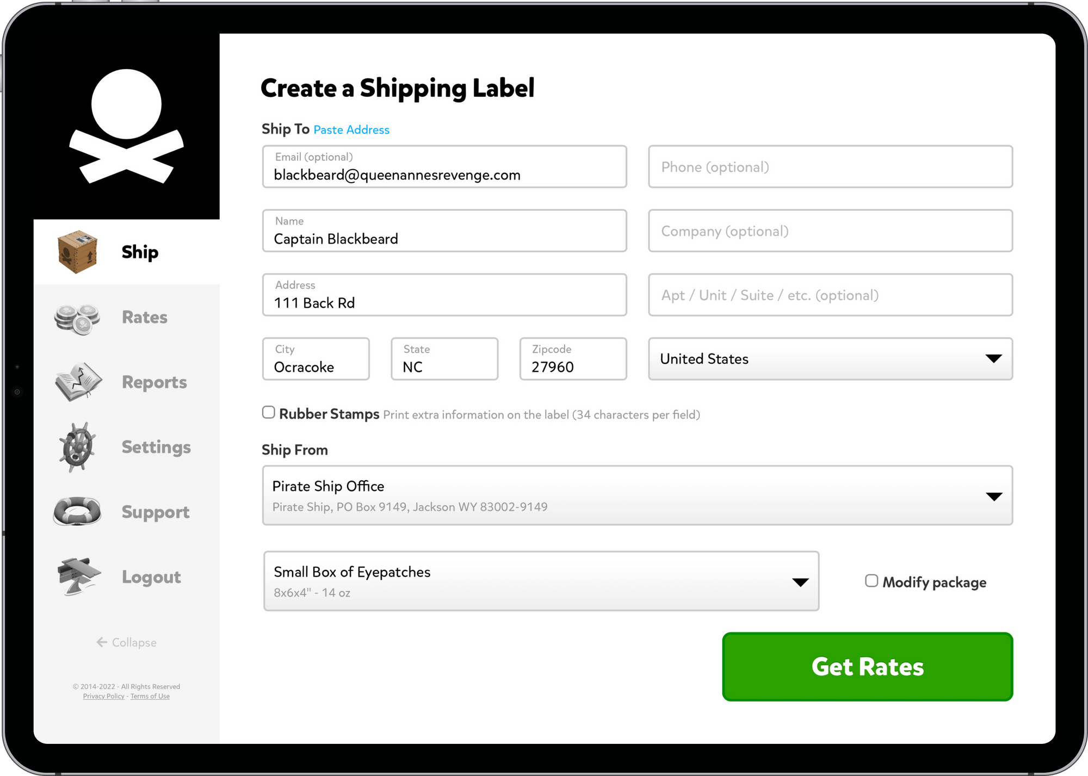Click the Privacy Policy link

[x=103, y=696]
